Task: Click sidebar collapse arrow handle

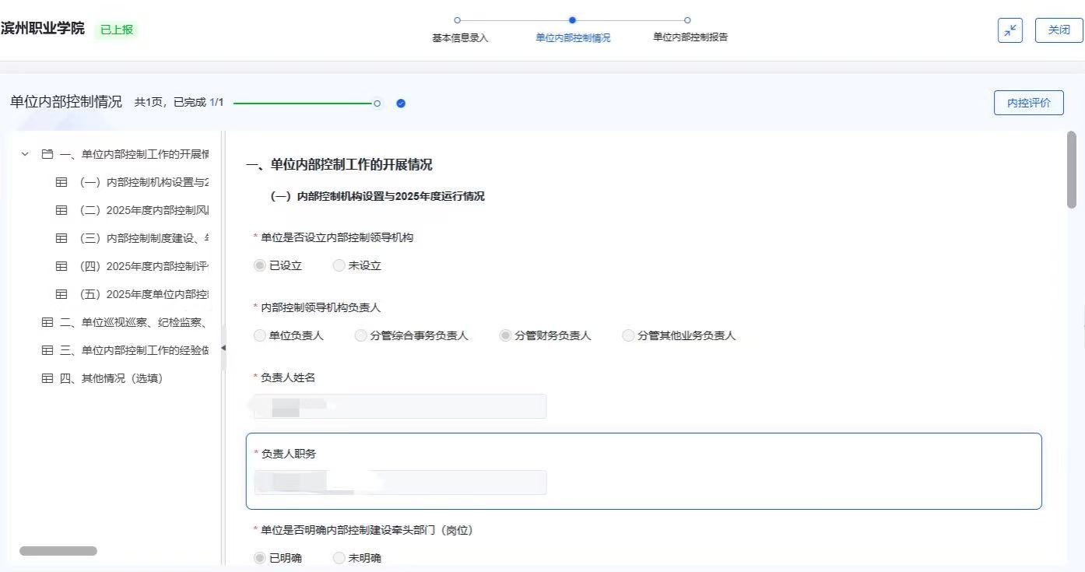Action: (223, 347)
